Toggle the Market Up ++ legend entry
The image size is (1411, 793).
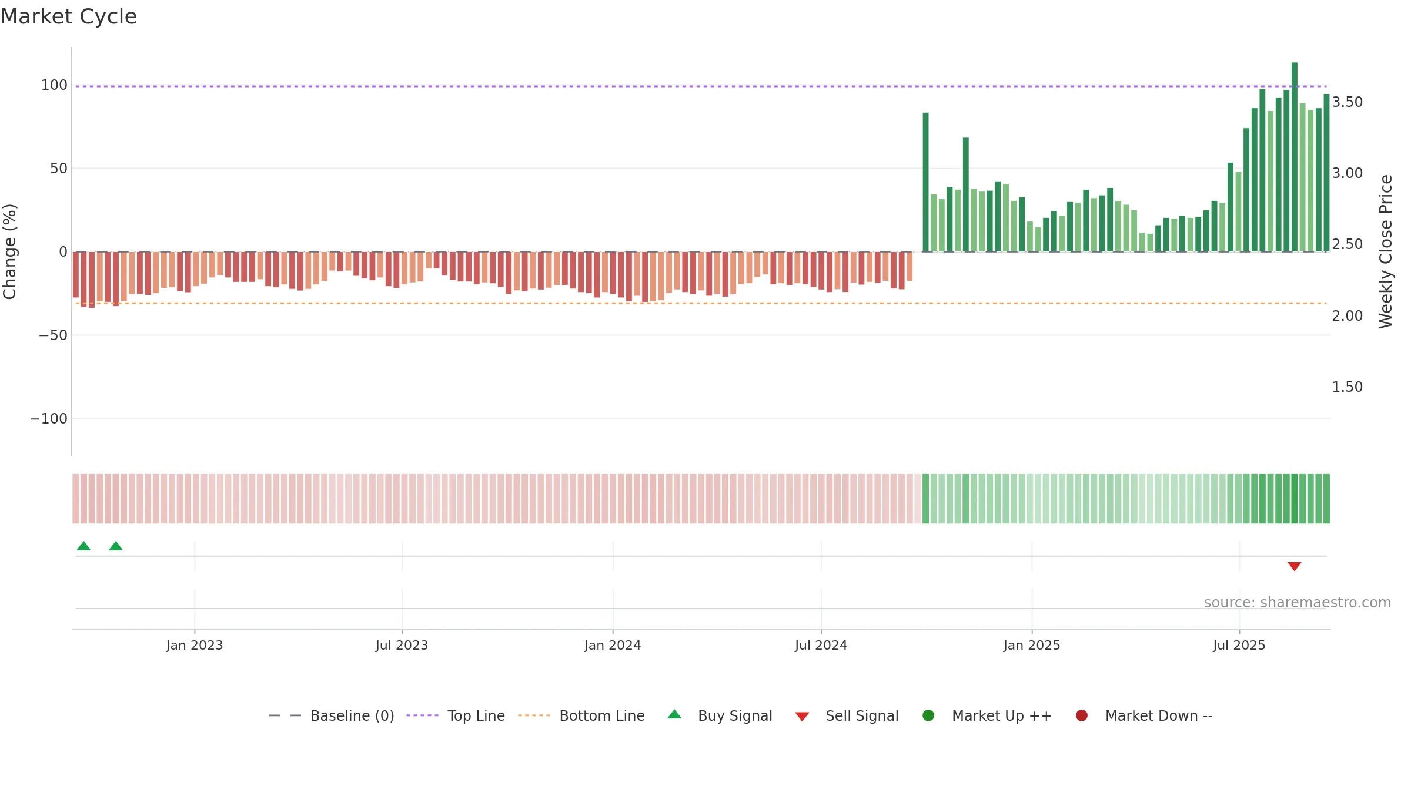click(x=987, y=715)
